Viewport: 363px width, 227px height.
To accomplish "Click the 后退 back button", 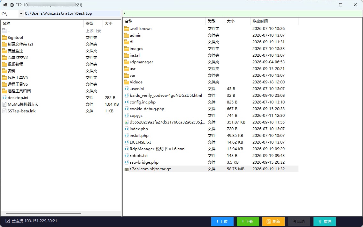I will [x=299, y=222].
